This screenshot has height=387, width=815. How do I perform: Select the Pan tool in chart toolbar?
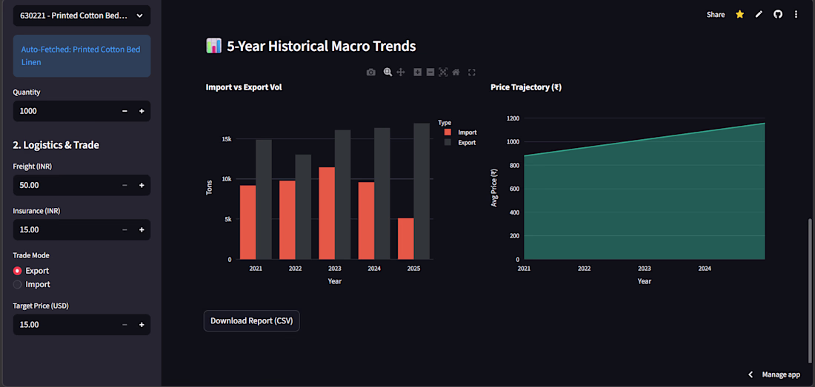point(401,72)
